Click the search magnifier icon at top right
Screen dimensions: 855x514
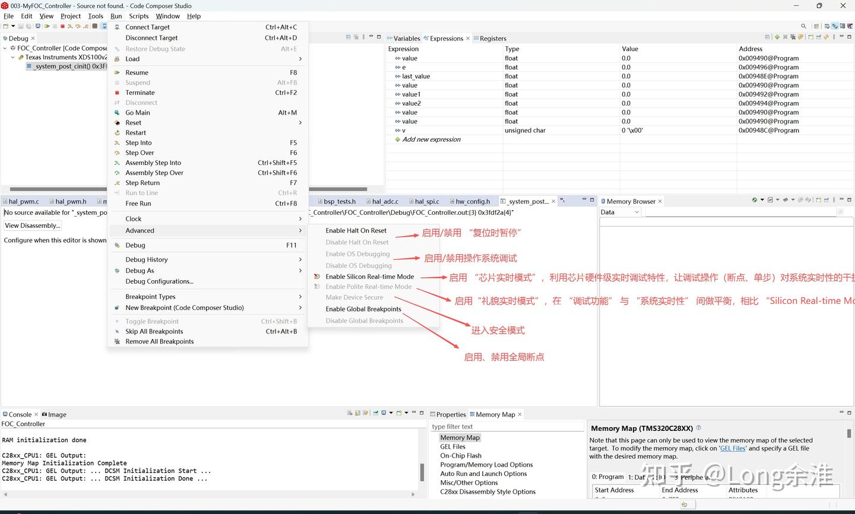pos(803,26)
